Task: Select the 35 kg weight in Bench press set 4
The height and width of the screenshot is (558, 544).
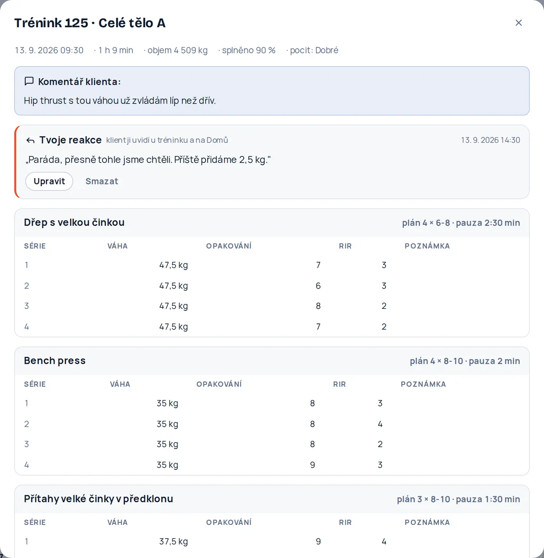Action: (167, 465)
